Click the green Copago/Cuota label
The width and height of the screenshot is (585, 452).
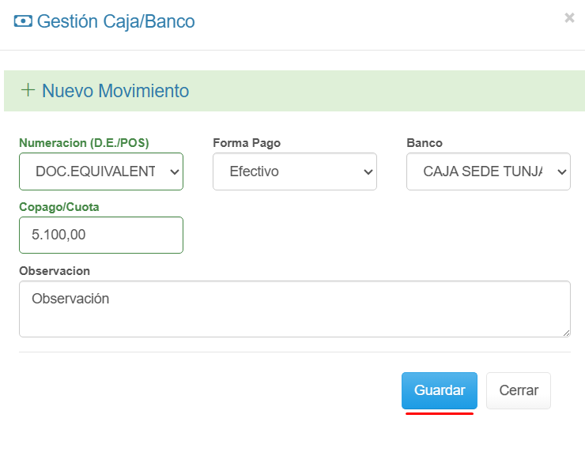(58, 207)
